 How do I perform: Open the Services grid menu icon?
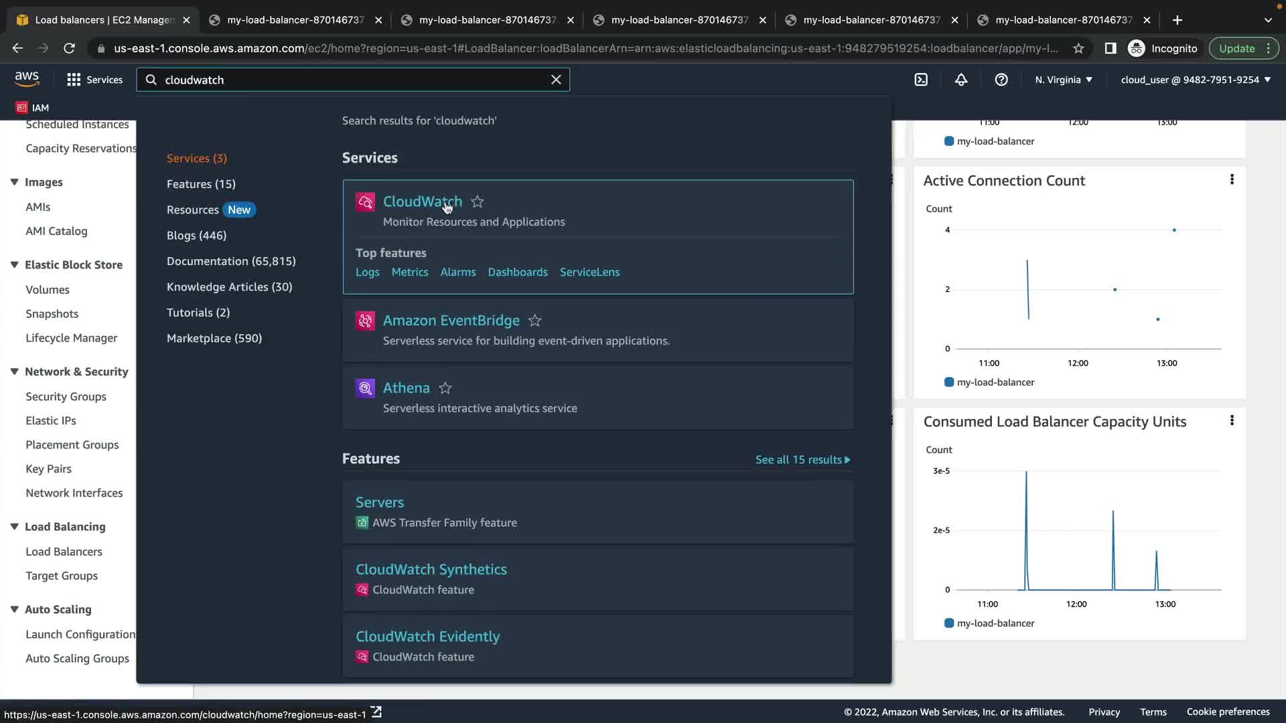coord(74,80)
